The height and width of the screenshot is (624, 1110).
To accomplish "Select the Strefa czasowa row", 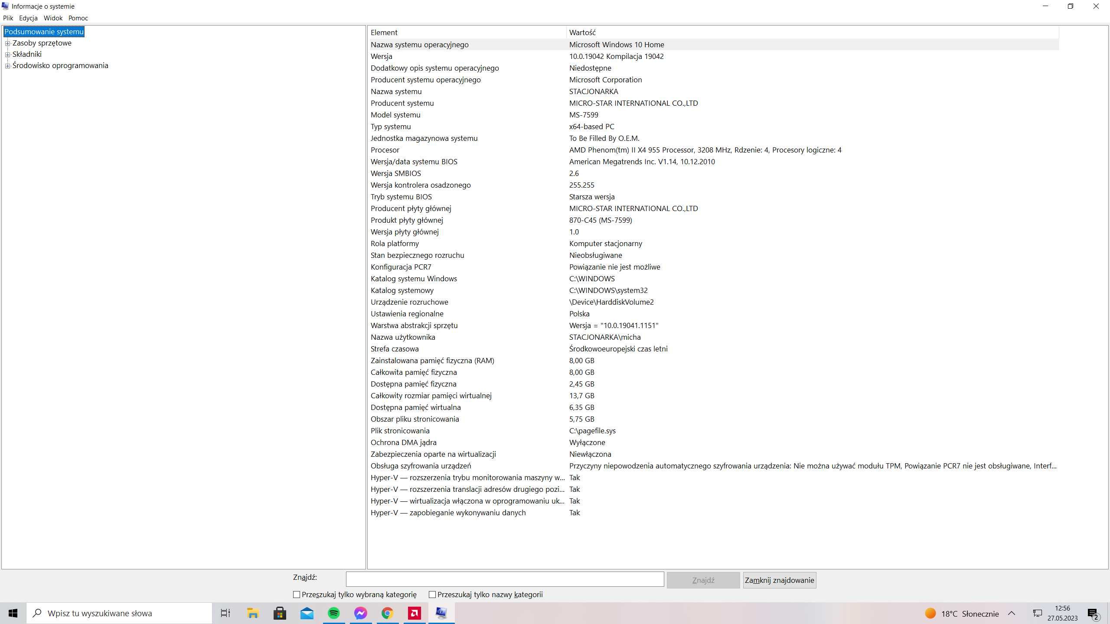I will click(x=713, y=349).
